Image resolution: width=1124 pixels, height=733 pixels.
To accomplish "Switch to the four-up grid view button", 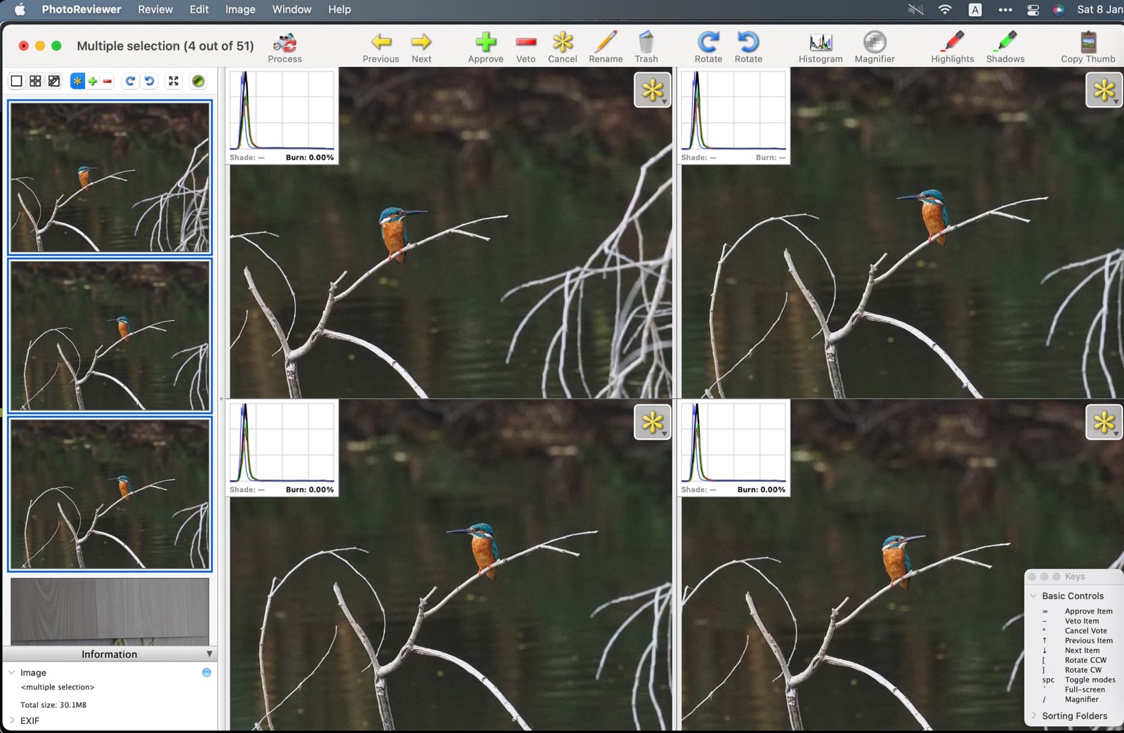I will [x=35, y=81].
